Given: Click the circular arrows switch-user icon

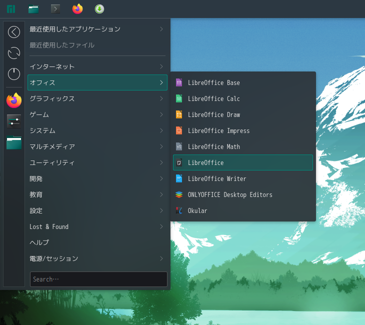Looking at the screenshot, I should pos(14,53).
